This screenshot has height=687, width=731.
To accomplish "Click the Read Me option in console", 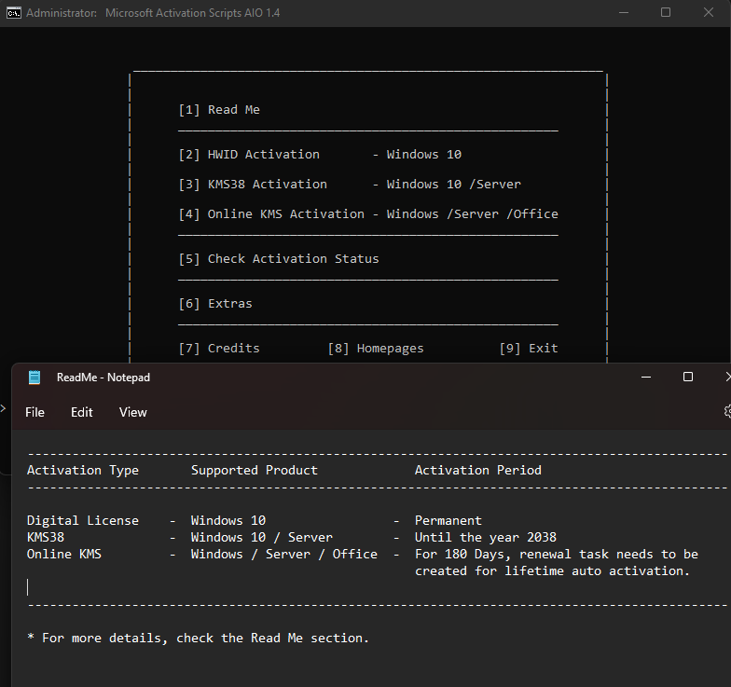I will tap(219, 110).
